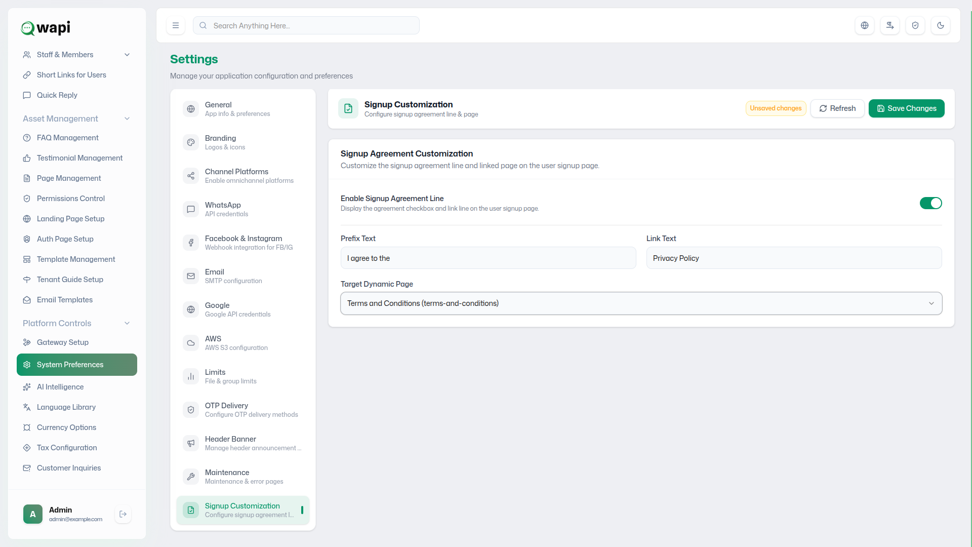Click the Limits bar chart icon
972x547 pixels.
point(191,376)
